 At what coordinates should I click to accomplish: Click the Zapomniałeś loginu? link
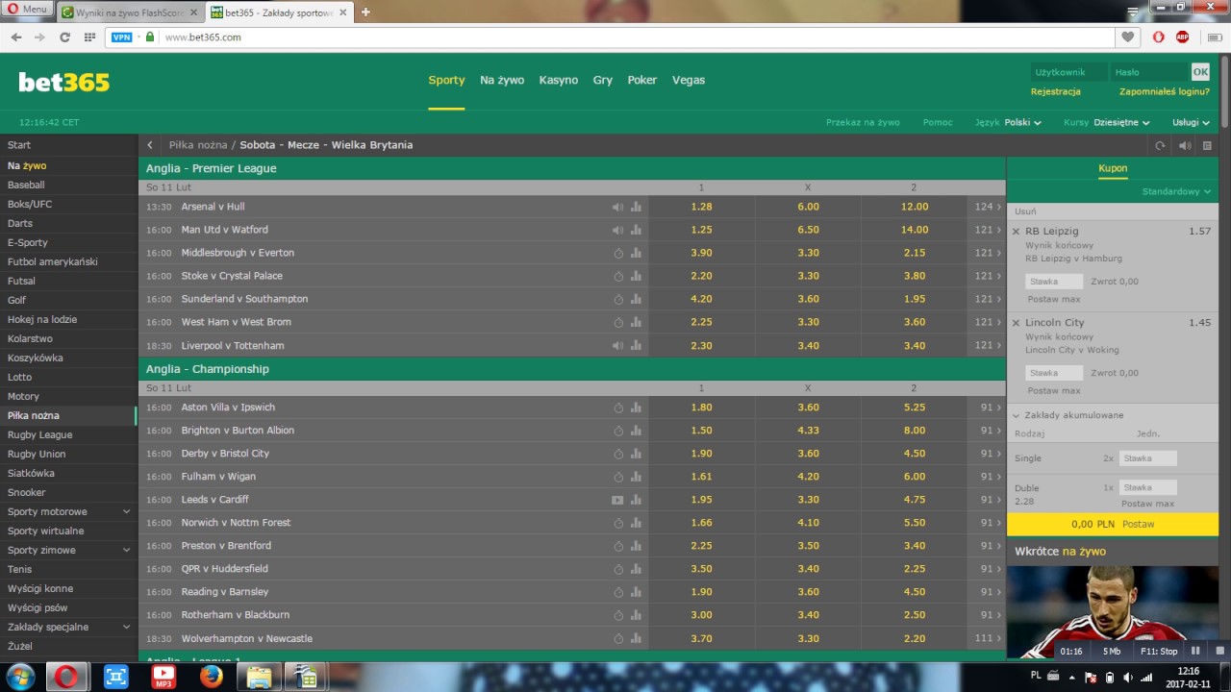tap(1165, 92)
